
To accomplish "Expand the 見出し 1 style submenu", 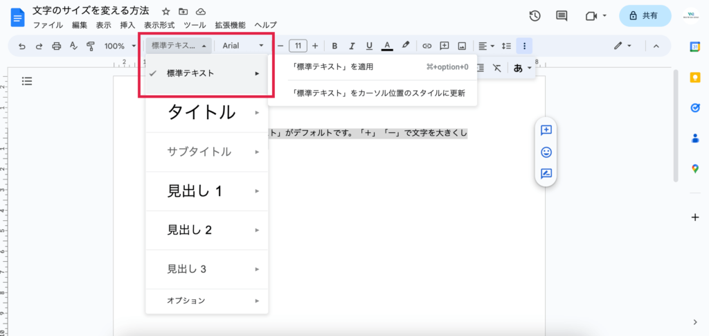I will 207,191.
